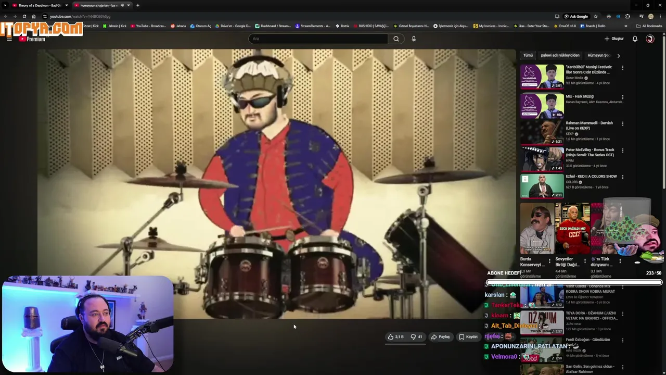
Task: Open the Botrix bookmark
Action: click(x=342, y=26)
